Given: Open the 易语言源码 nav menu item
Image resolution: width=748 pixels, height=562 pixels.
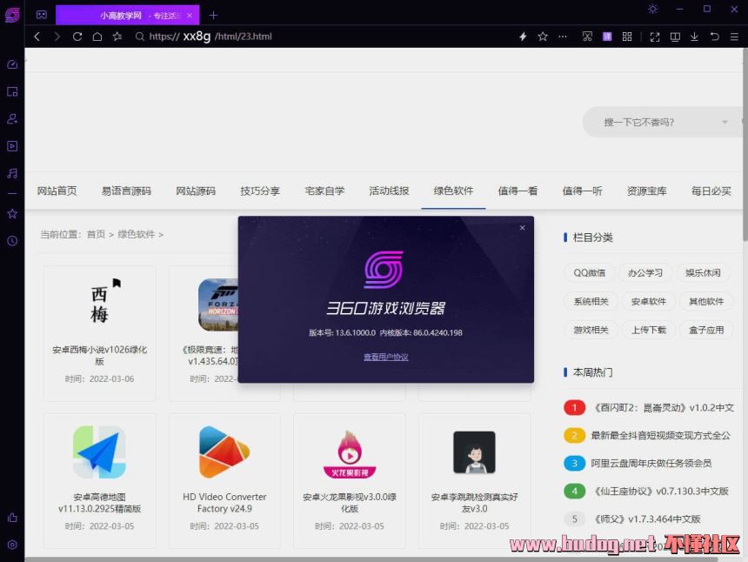Looking at the screenshot, I should [x=126, y=191].
